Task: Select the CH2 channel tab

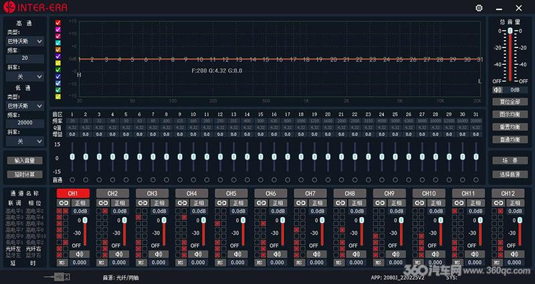Action: pos(112,193)
